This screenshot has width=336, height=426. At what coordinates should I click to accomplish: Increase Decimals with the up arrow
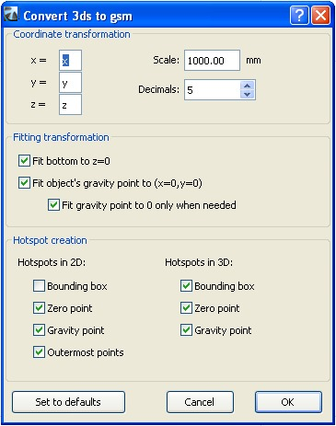tap(248, 86)
